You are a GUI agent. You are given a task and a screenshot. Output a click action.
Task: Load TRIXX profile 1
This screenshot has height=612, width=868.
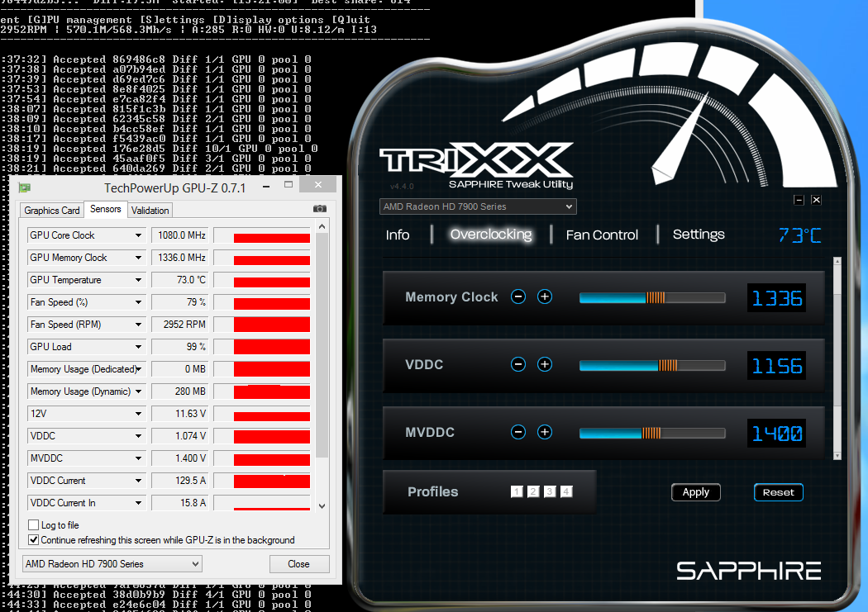click(517, 491)
